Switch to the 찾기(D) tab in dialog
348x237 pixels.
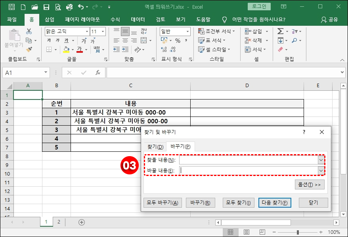[155, 147]
